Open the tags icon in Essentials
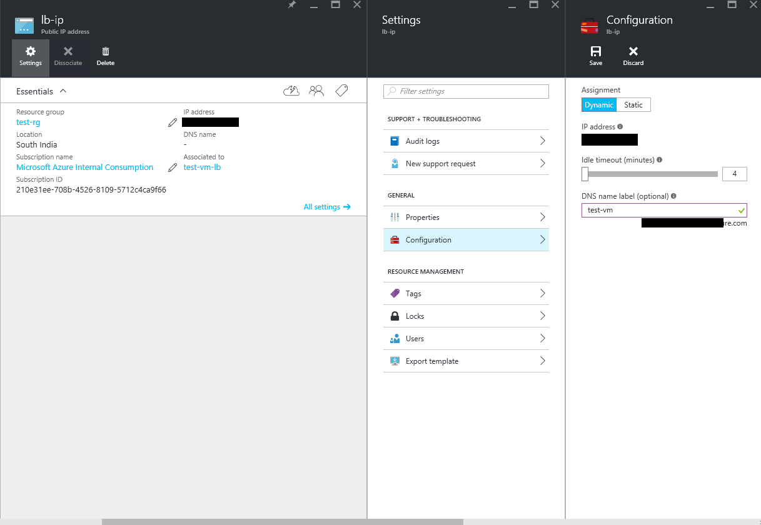 [x=341, y=91]
